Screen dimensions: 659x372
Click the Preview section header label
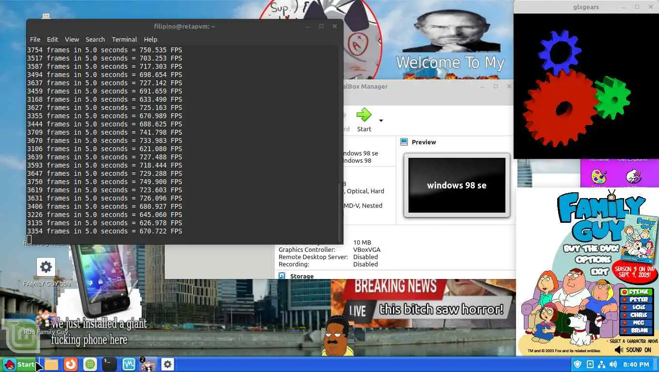pyautogui.click(x=424, y=142)
